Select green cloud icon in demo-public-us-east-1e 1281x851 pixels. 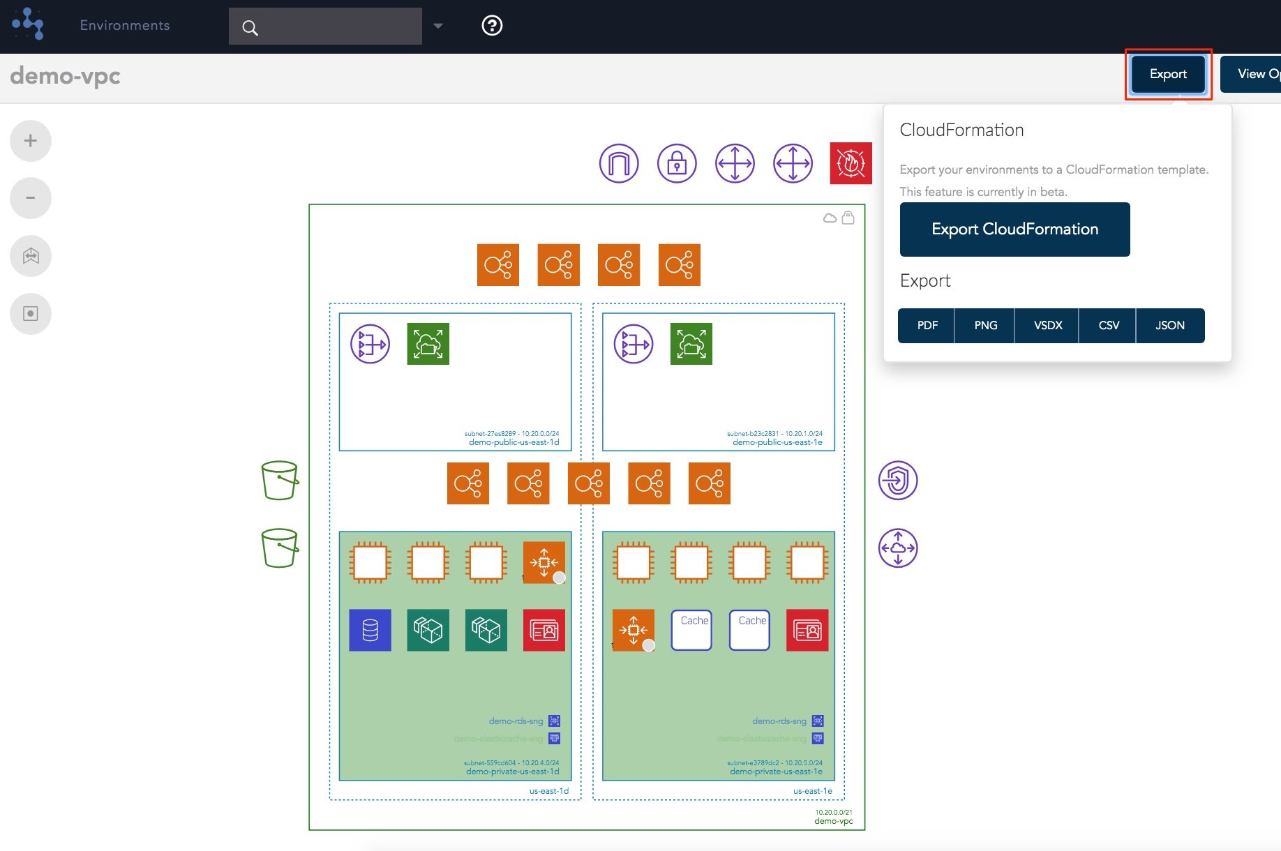coord(691,344)
